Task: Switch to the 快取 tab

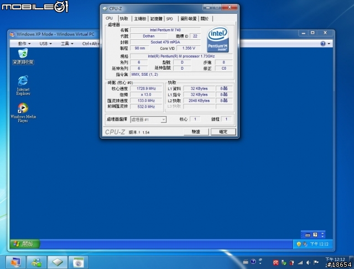Action: [124, 19]
